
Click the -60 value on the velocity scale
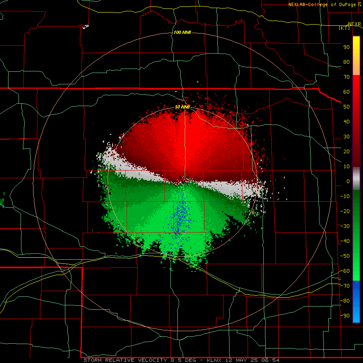[345, 271]
